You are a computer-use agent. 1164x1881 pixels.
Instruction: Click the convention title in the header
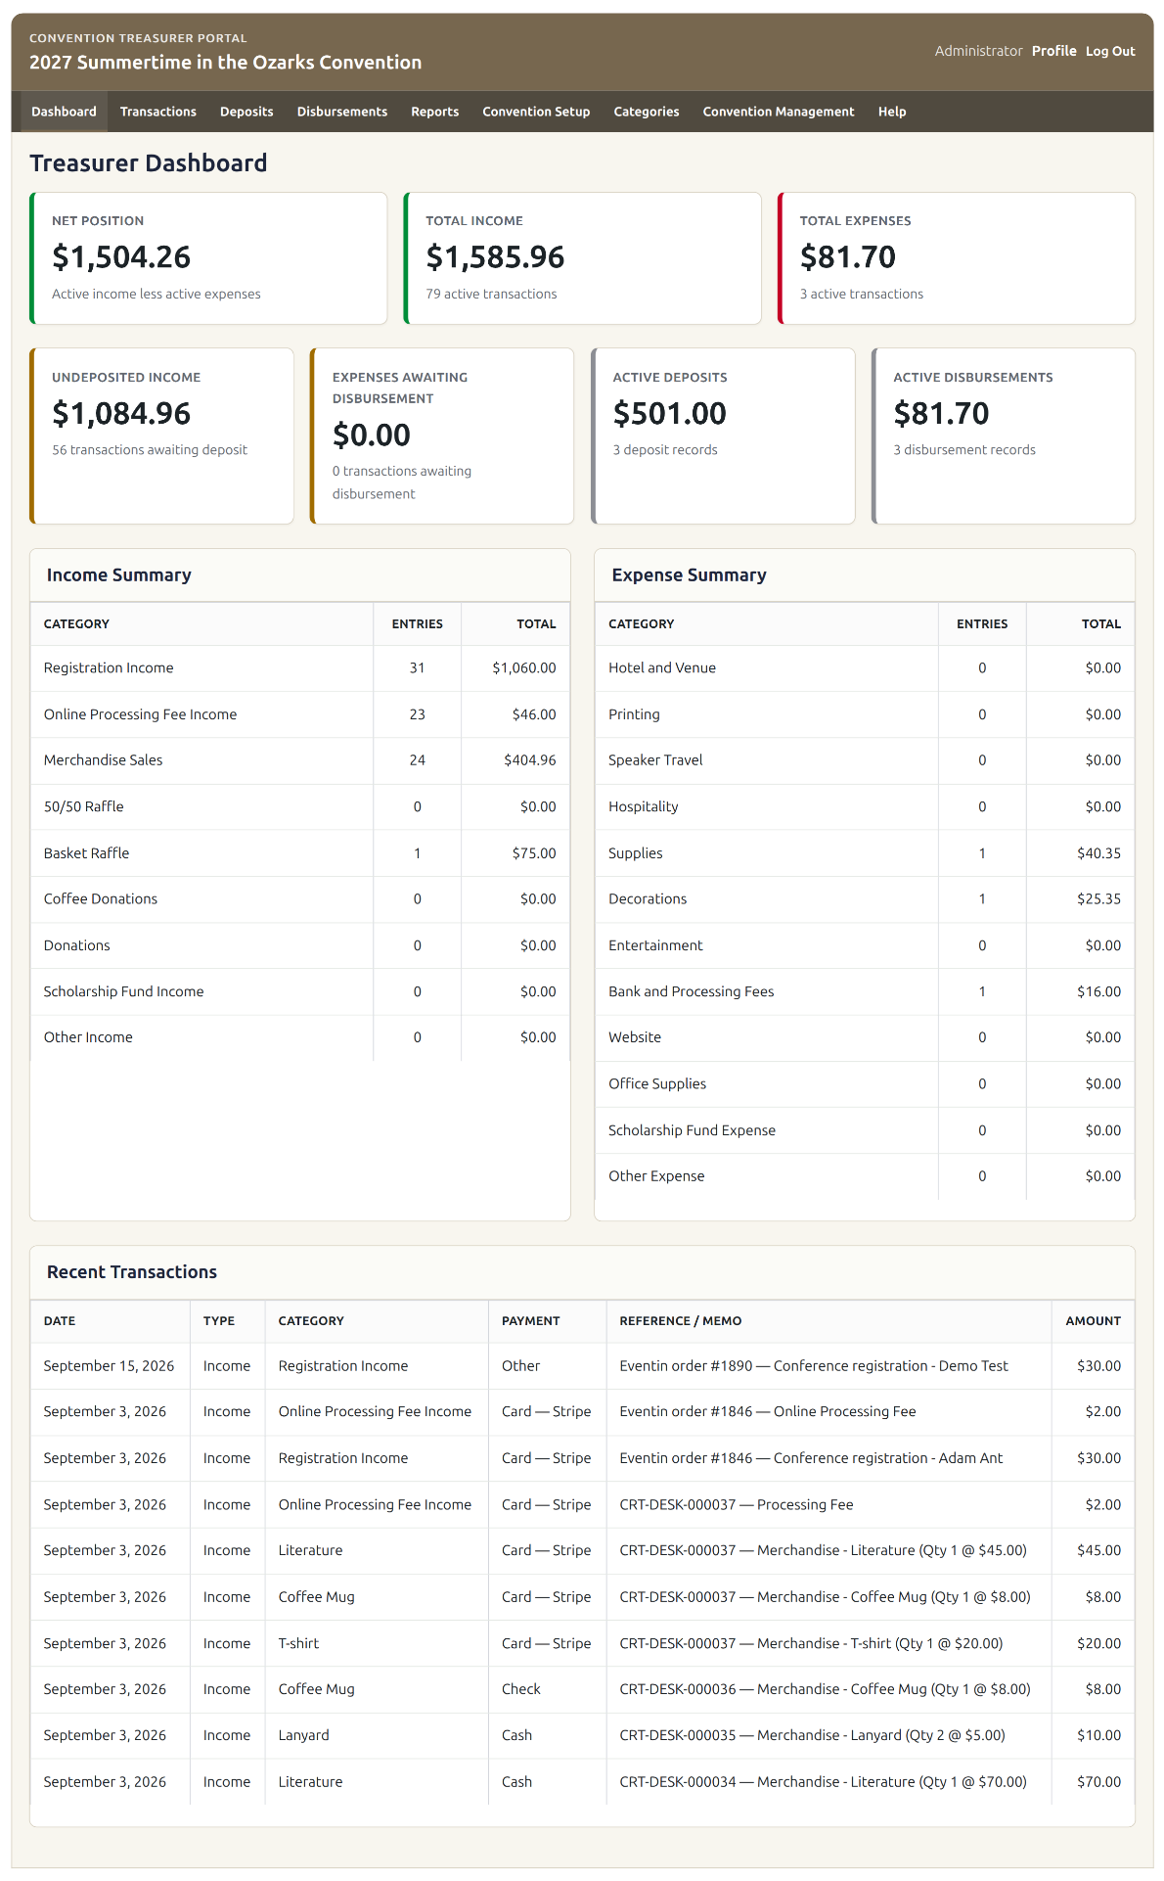point(226,62)
